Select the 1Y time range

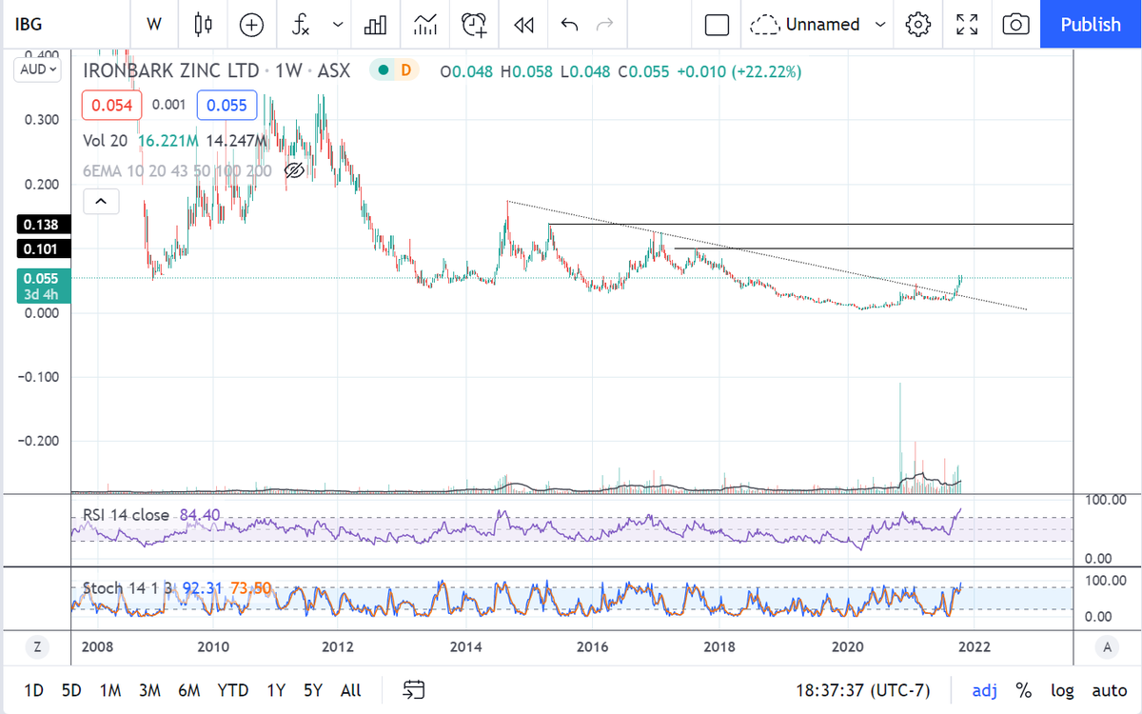click(x=276, y=690)
